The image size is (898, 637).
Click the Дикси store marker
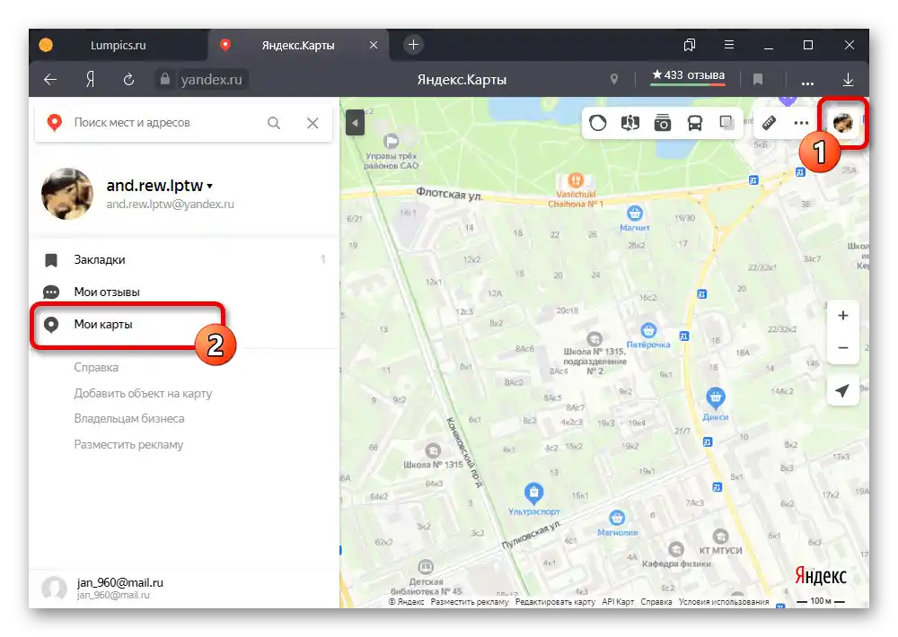[716, 397]
